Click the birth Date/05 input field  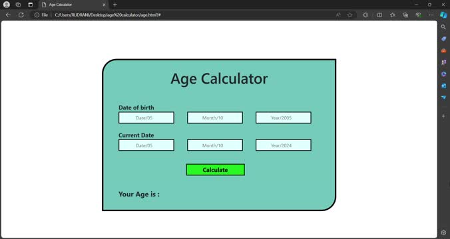[x=146, y=118]
